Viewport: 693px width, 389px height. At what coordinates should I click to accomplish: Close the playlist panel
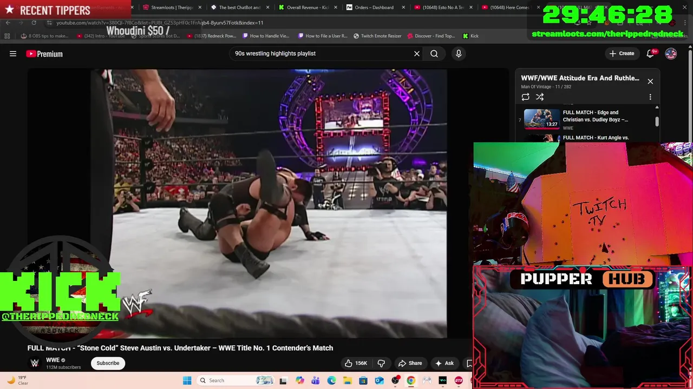[x=650, y=82]
